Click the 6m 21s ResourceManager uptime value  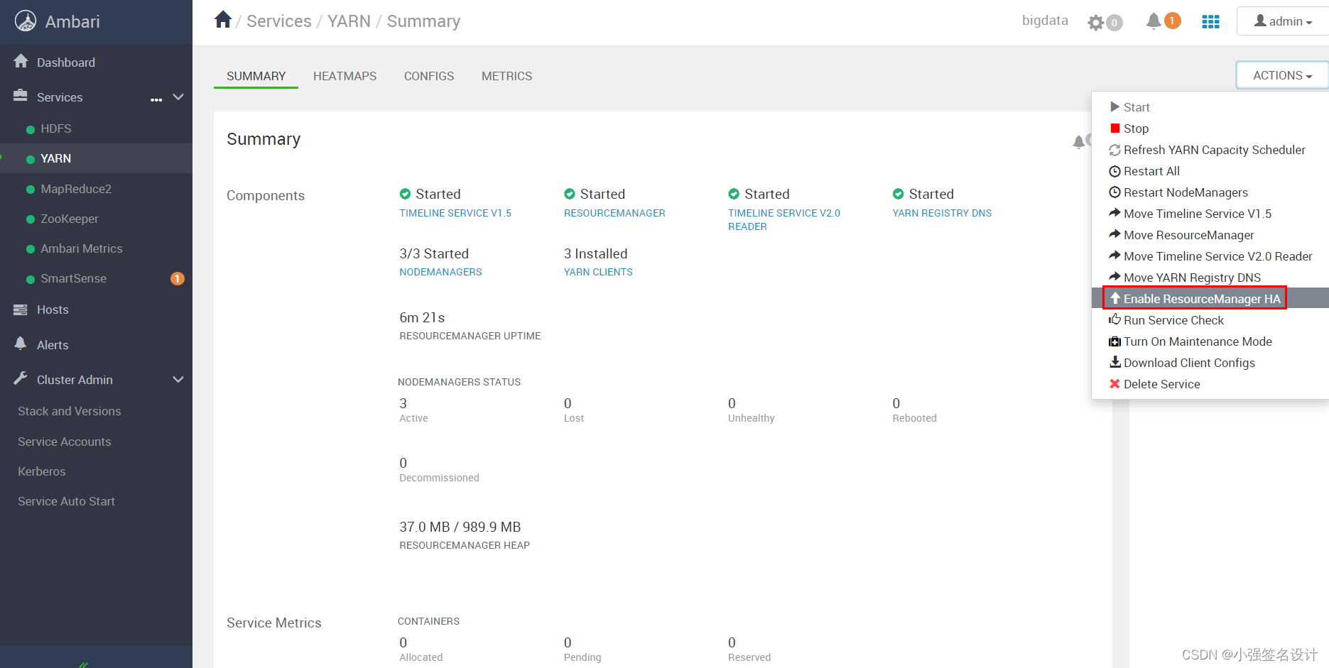click(x=422, y=317)
